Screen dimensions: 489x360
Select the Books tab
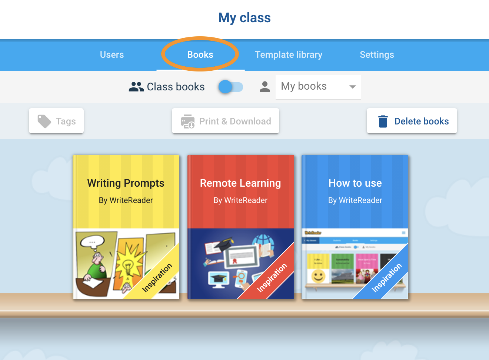coord(200,55)
